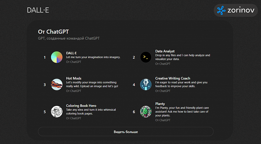Screen dimensions: 261x144
Task: Click the DALL·E rainbow circle icon
Action: (x=57, y=57)
